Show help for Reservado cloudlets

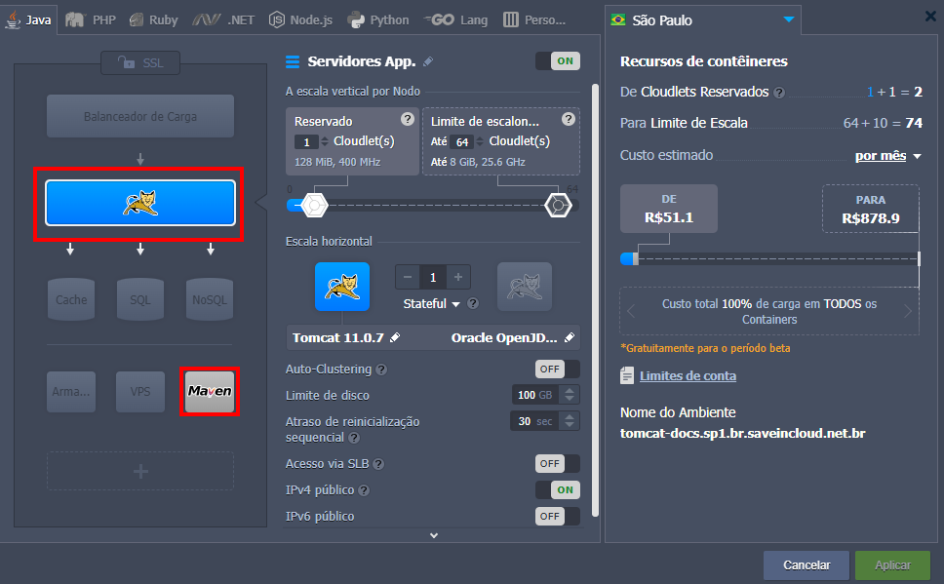(x=408, y=119)
